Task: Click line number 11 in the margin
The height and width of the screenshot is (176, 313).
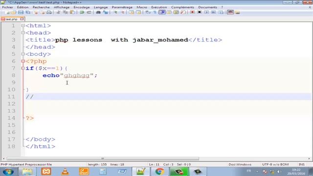Action: pos(11,97)
